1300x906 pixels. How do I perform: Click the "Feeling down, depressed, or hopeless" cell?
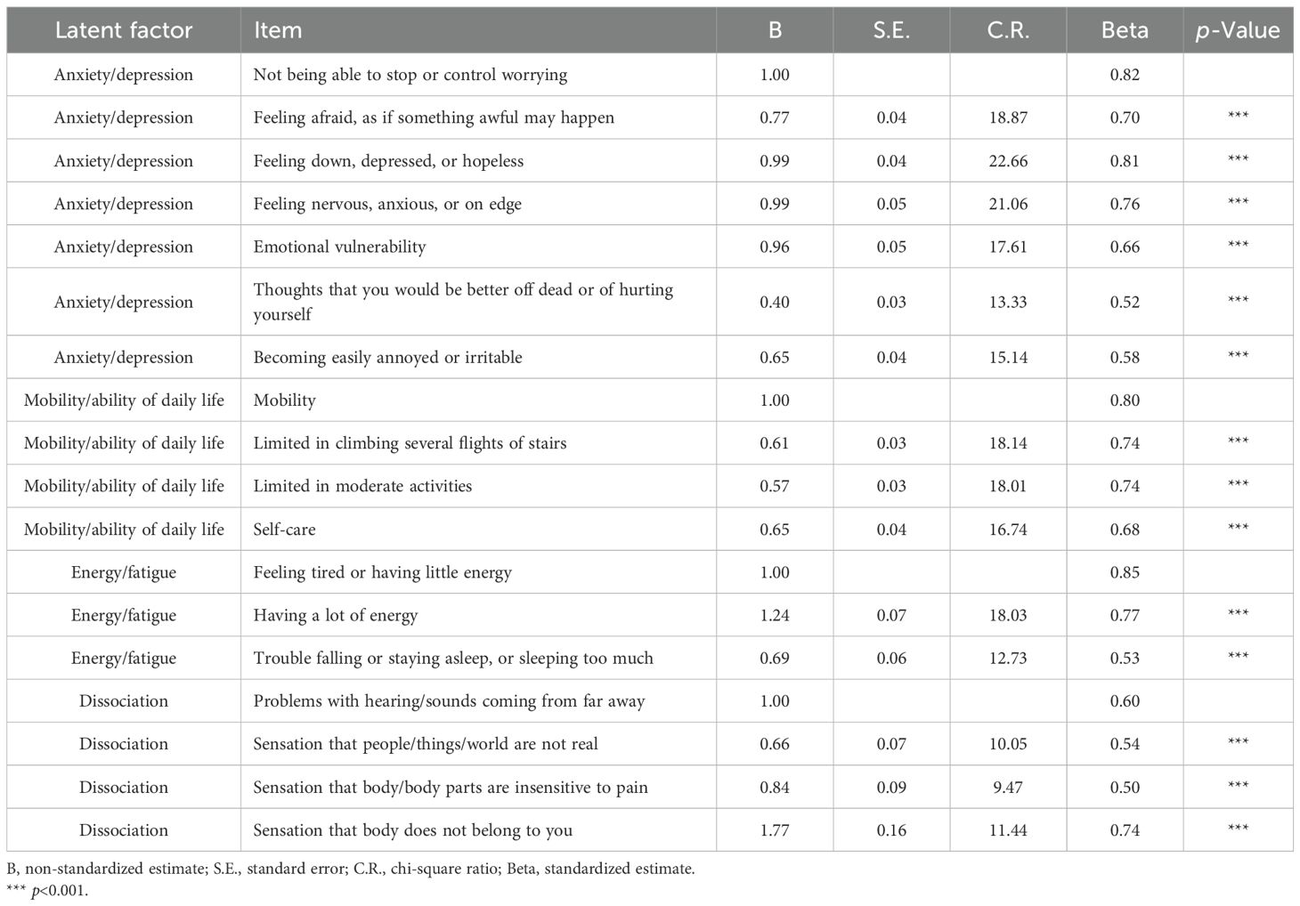coord(388,161)
